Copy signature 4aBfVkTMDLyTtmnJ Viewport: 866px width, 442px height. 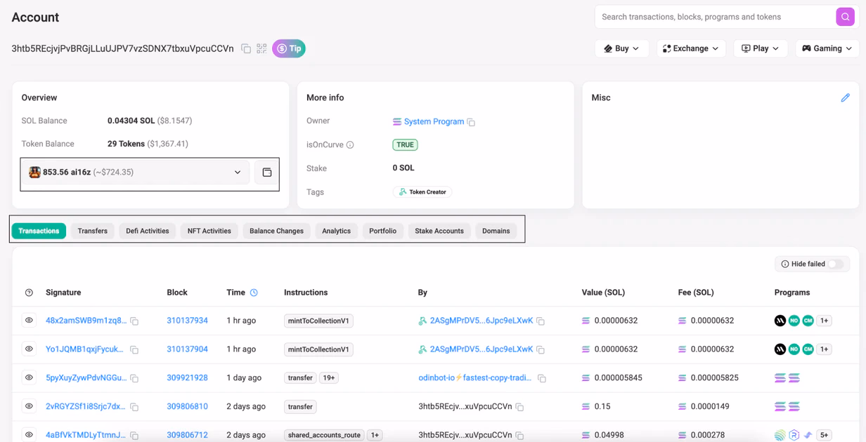pos(134,436)
